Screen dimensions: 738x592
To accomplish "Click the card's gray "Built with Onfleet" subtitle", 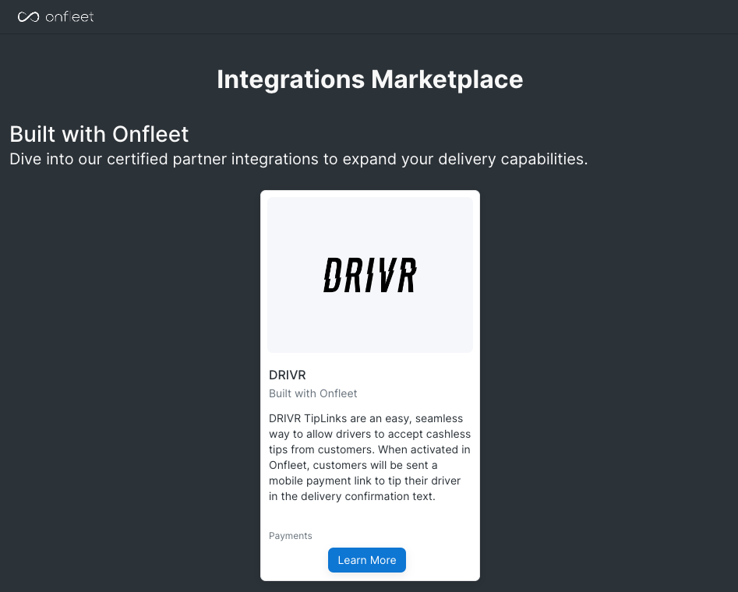I will tap(313, 393).
